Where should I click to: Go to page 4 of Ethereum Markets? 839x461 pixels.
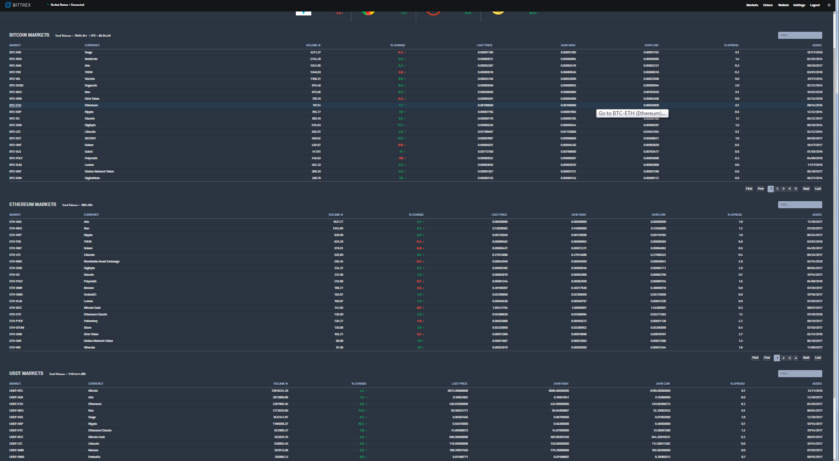tap(796, 358)
